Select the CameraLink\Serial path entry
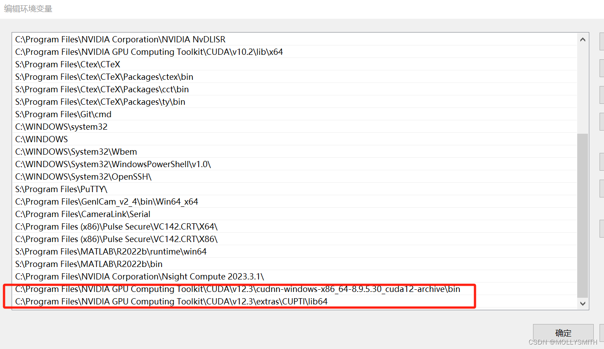This screenshot has width=604, height=349. point(295,214)
